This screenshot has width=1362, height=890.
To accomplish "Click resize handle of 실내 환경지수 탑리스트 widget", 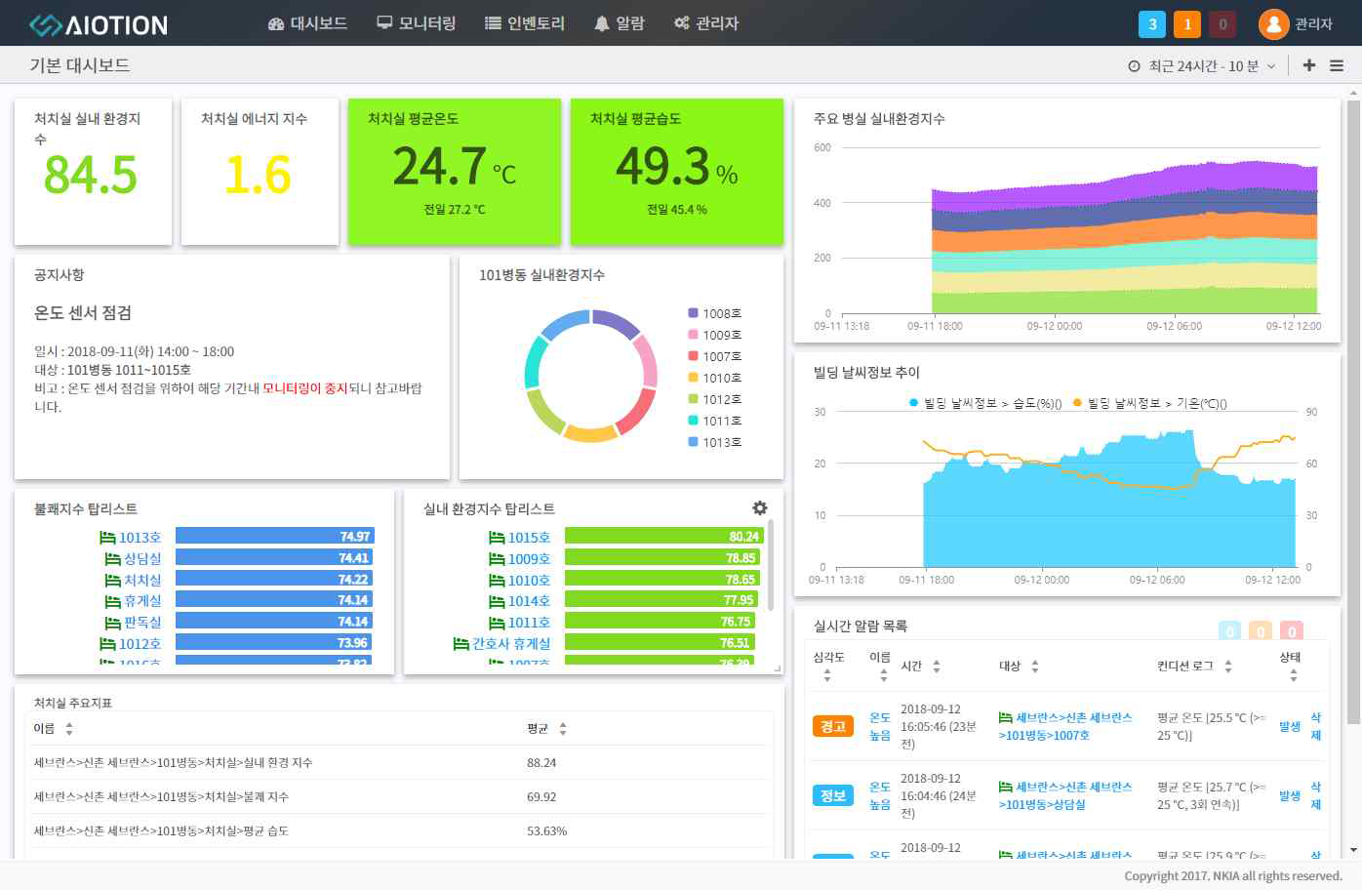I will (x=778, y=668).
